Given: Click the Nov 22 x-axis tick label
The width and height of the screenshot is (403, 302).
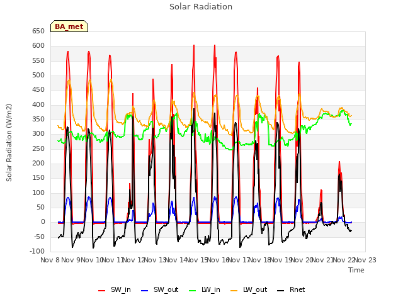Looking at the screenshot, I should [x=344, y=260].
